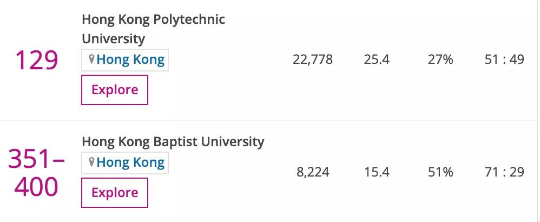Select the 71 : 29 gender ratio

click(x=504, y=173)
